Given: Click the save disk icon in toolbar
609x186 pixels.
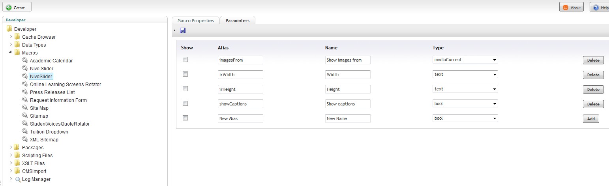Looking at the screenshot, I should (183, 30).
